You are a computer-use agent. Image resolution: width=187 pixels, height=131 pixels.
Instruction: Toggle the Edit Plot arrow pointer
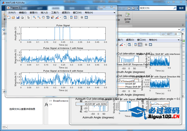[29, 18]
